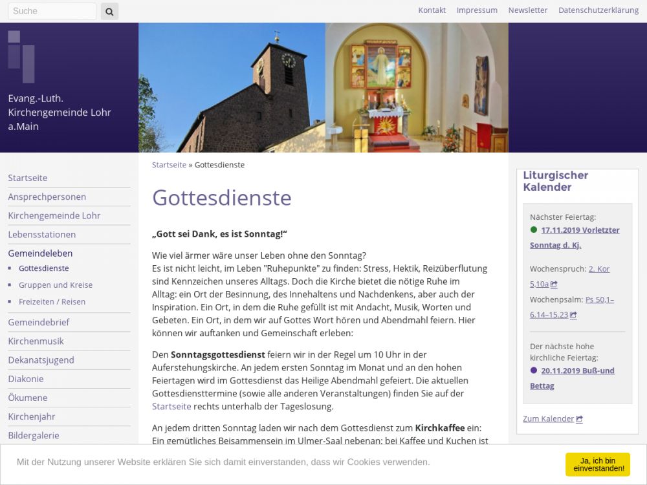Click the church tower header photo
Viewport: 647px width, 485px height.
(x=232, y=88)
